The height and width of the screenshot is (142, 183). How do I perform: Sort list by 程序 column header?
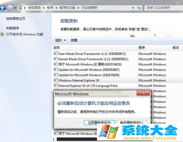point(154,48)
